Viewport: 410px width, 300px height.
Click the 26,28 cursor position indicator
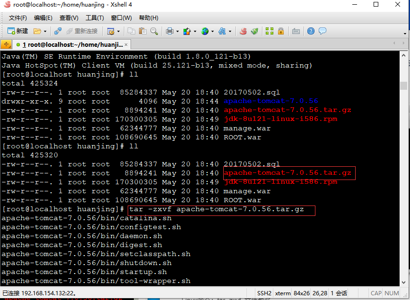point(320,293)
